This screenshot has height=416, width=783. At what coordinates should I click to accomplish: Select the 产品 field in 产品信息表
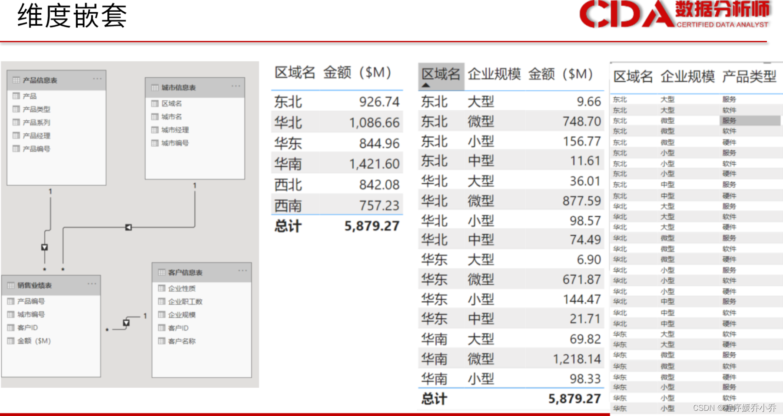point(30,96)
